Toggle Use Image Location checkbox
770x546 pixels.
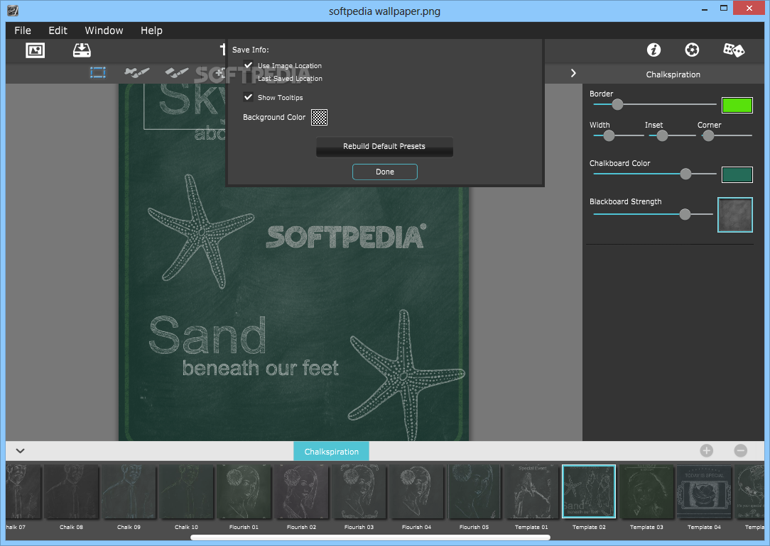(x=248, y=65)
